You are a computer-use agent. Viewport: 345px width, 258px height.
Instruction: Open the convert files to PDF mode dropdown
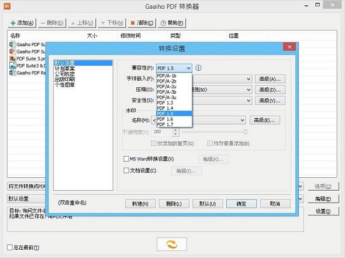pos(301,186)
